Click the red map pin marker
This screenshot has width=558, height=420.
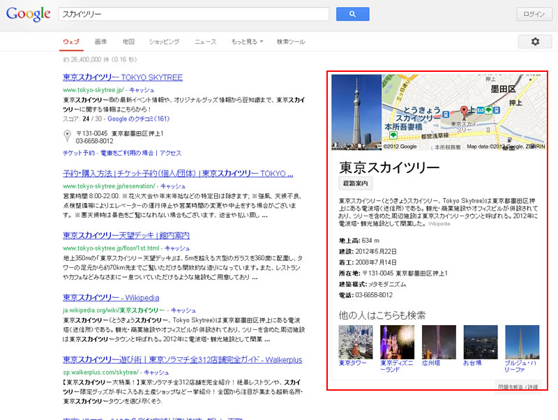tap(462, 111)
